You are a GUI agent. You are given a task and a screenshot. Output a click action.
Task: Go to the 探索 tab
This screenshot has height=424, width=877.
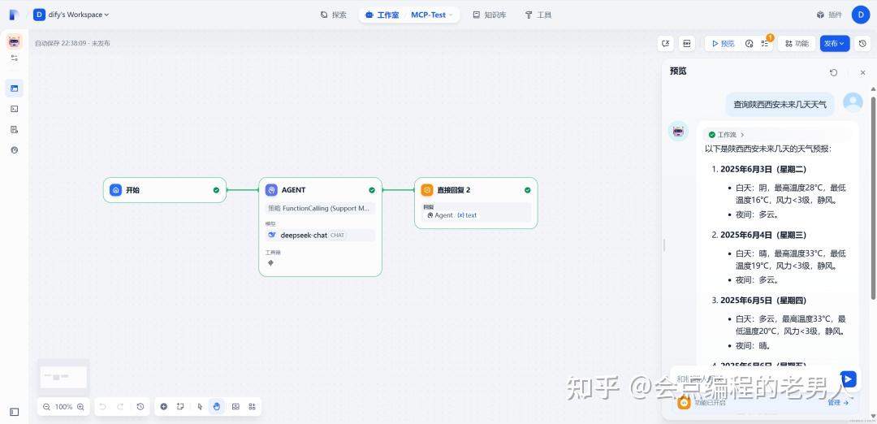pos(334,15)
